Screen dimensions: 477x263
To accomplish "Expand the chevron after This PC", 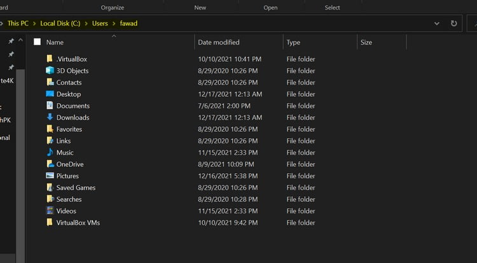I will [x=34, y=24].
